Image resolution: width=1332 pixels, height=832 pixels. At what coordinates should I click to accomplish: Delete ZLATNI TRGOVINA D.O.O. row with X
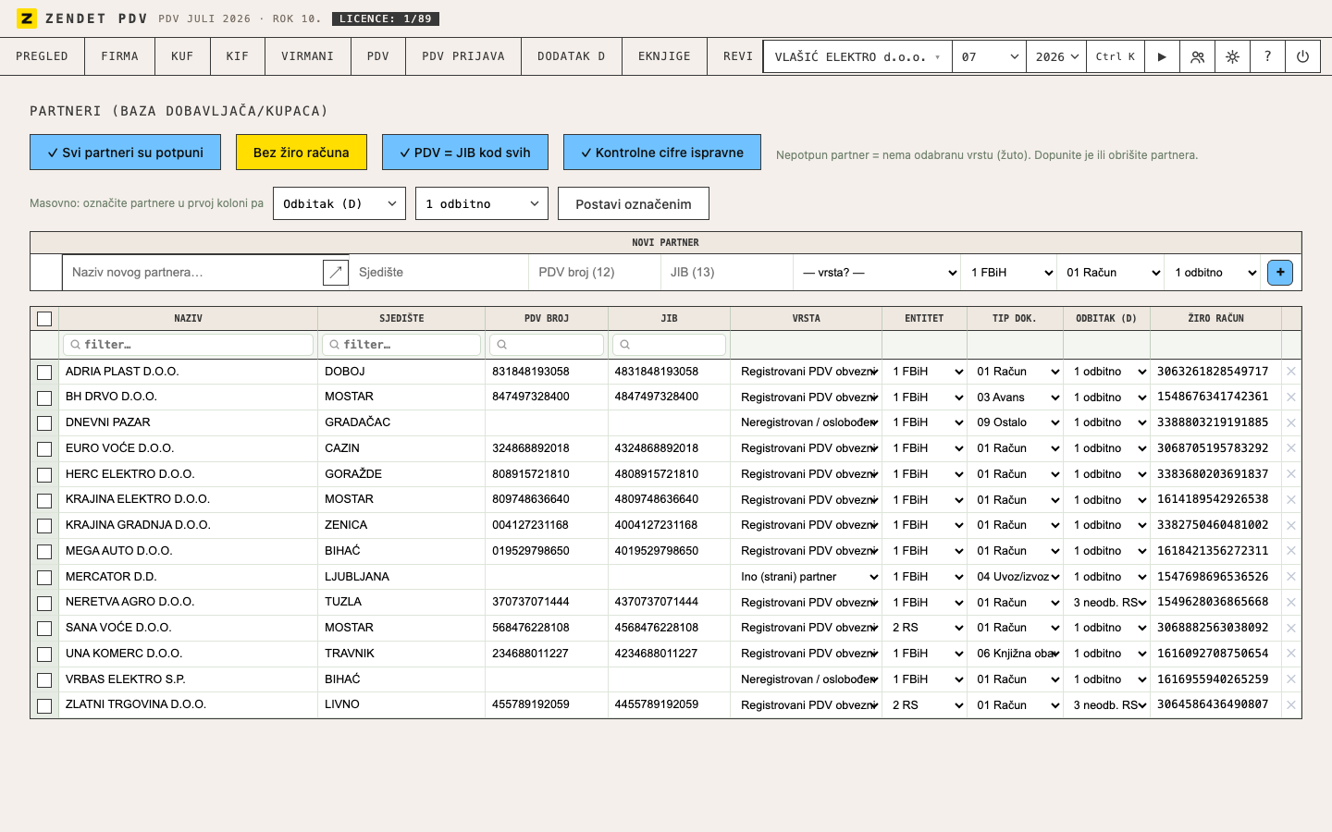click(1291, 704)
